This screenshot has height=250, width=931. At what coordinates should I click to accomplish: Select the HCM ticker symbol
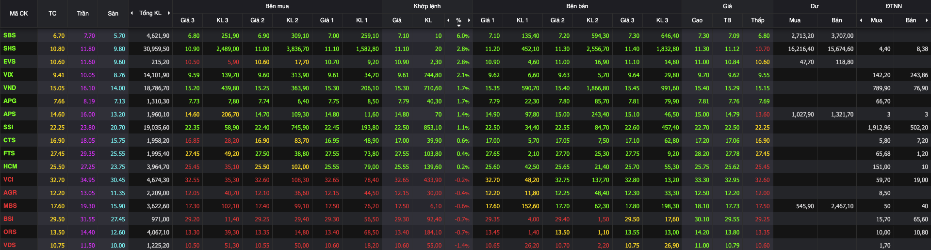click(x=10, y=167)
